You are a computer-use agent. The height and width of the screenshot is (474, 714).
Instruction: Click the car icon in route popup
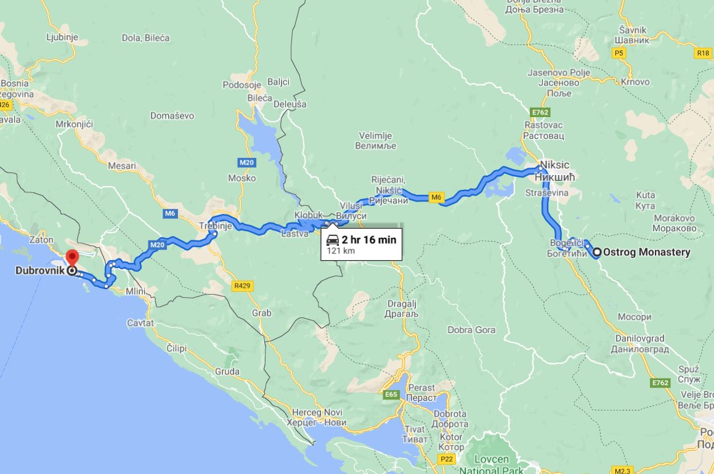(x=333, y=240)
